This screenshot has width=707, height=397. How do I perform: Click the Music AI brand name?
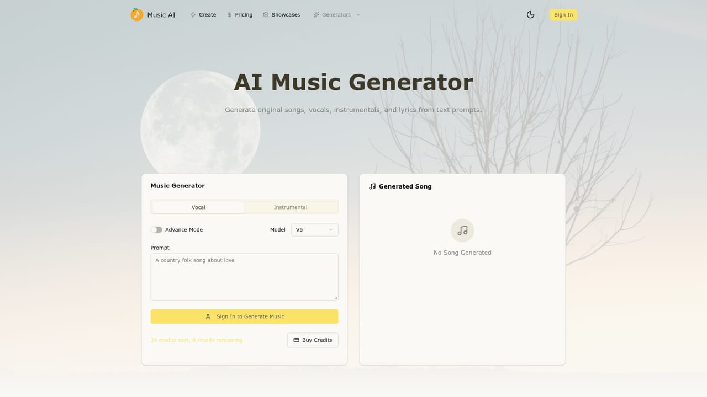coord(161,15)
